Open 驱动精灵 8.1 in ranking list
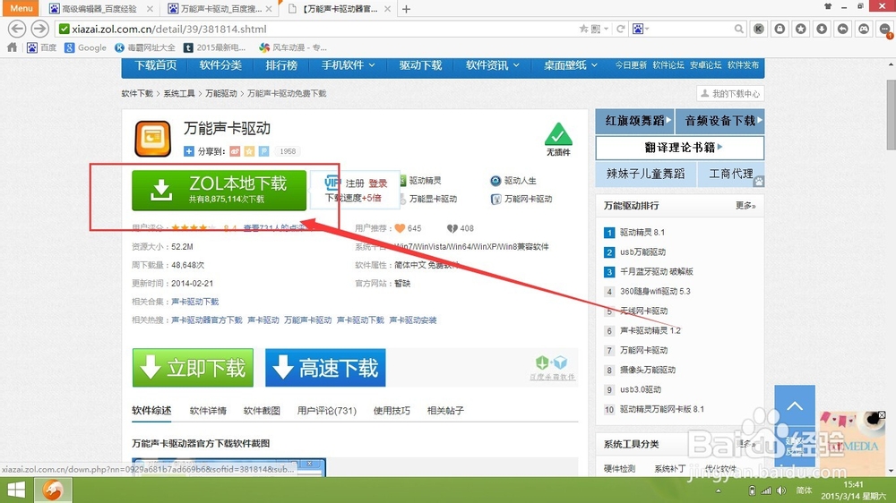Viewport: 896px width, 503px height. point(642,233)
